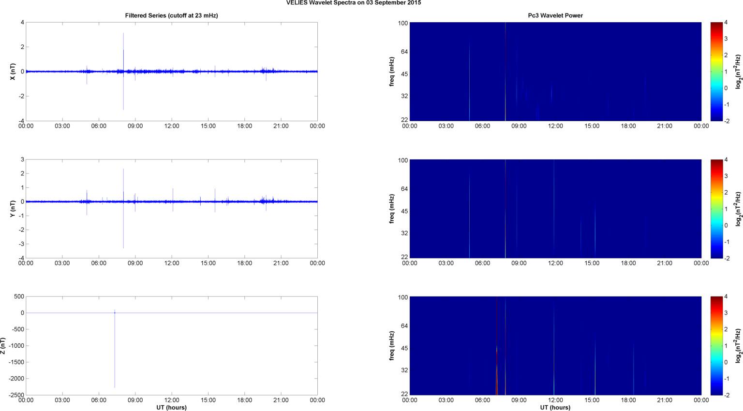Click the large 08:00 spike in X series
Image resolution: width=743 pixels, height=411 pixels.
tap(123, 71)
